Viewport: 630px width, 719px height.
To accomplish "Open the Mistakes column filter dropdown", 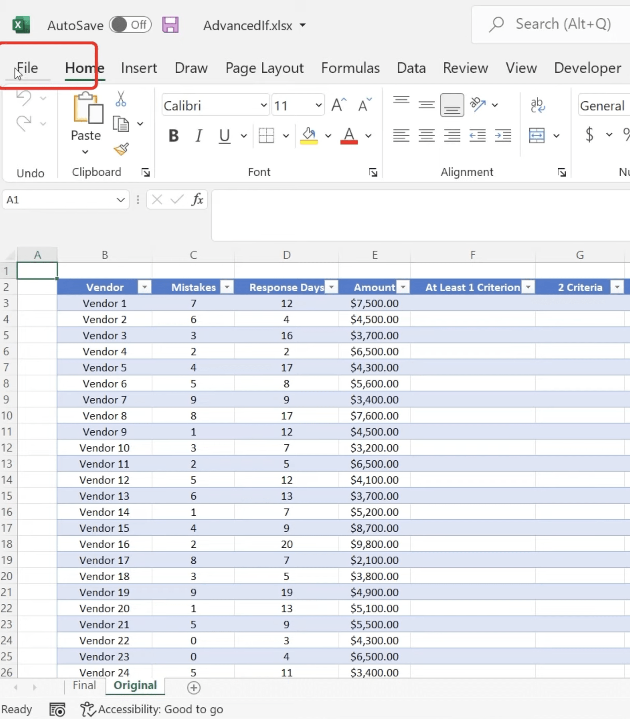I will pyautogui.click(x=227, y=287).
